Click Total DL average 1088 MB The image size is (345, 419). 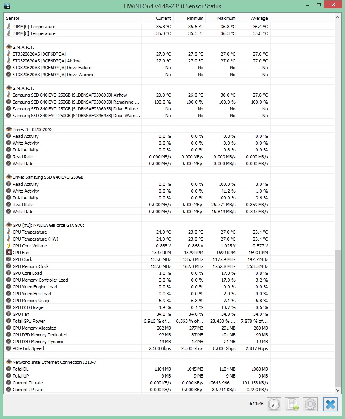[x=259, y=369]
